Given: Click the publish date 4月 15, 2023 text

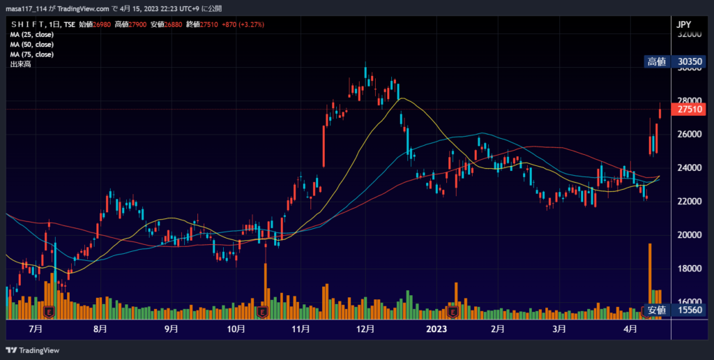Looking at the screenshot, I should click(x=142, y=8).
